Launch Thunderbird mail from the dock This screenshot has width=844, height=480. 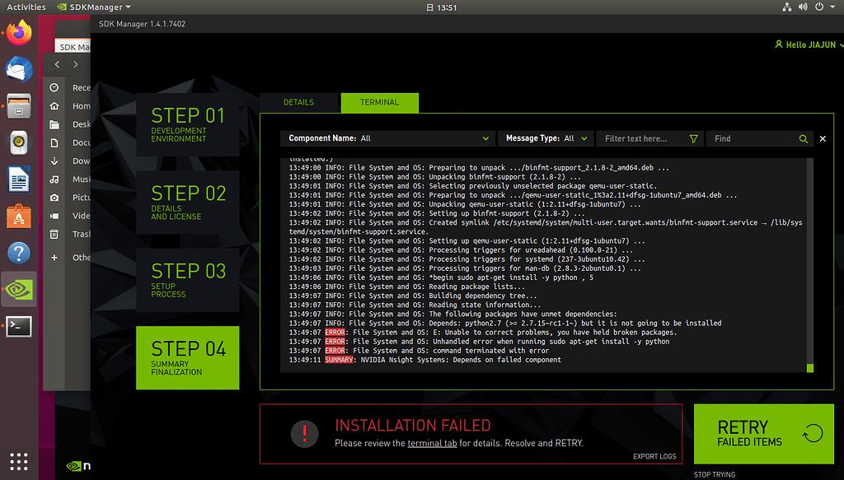pyautogui.click(x=18, y=69)
